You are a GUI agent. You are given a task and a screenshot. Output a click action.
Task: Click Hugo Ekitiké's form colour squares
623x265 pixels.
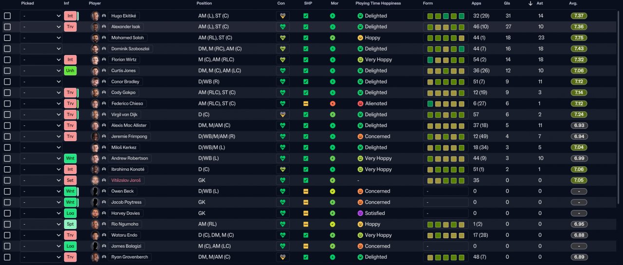[446, 16]
